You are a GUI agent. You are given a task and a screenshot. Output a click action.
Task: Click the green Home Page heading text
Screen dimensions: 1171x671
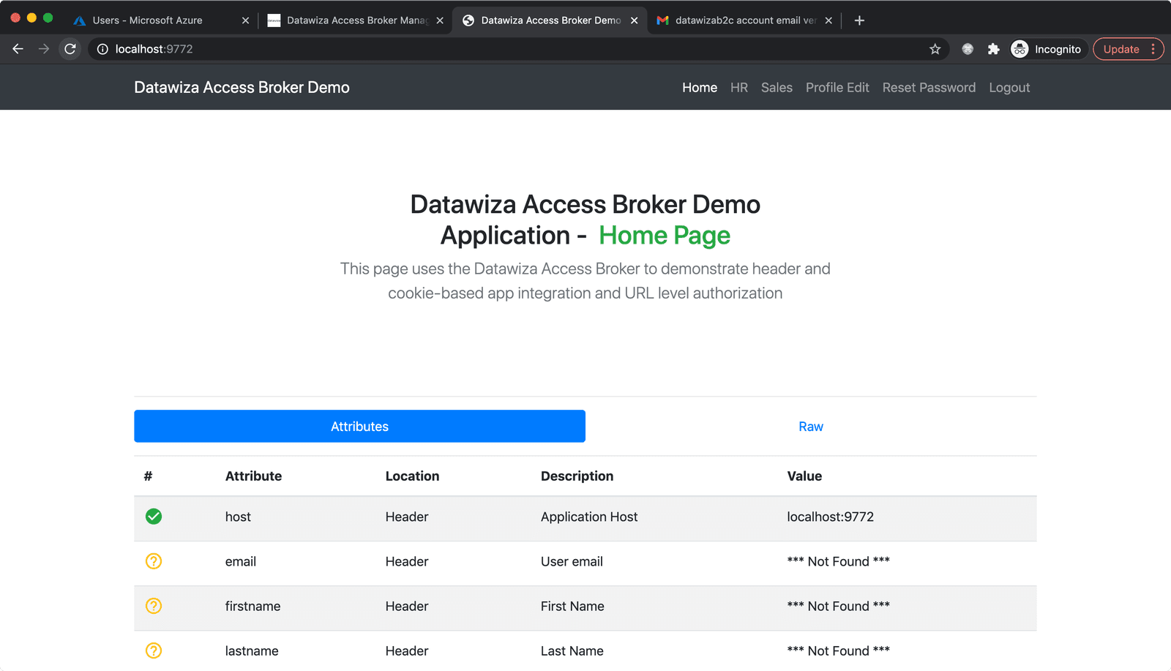click(x=665, y=236)
